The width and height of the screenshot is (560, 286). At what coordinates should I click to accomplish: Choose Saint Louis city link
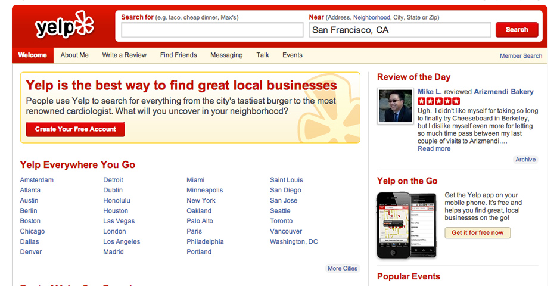pos(287,180)
